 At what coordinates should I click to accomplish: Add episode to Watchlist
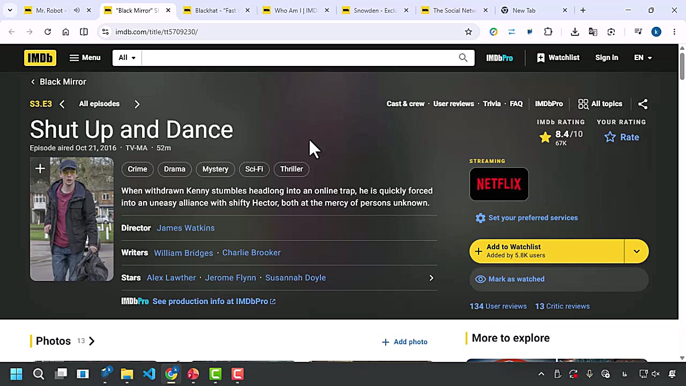coord(547,251)
